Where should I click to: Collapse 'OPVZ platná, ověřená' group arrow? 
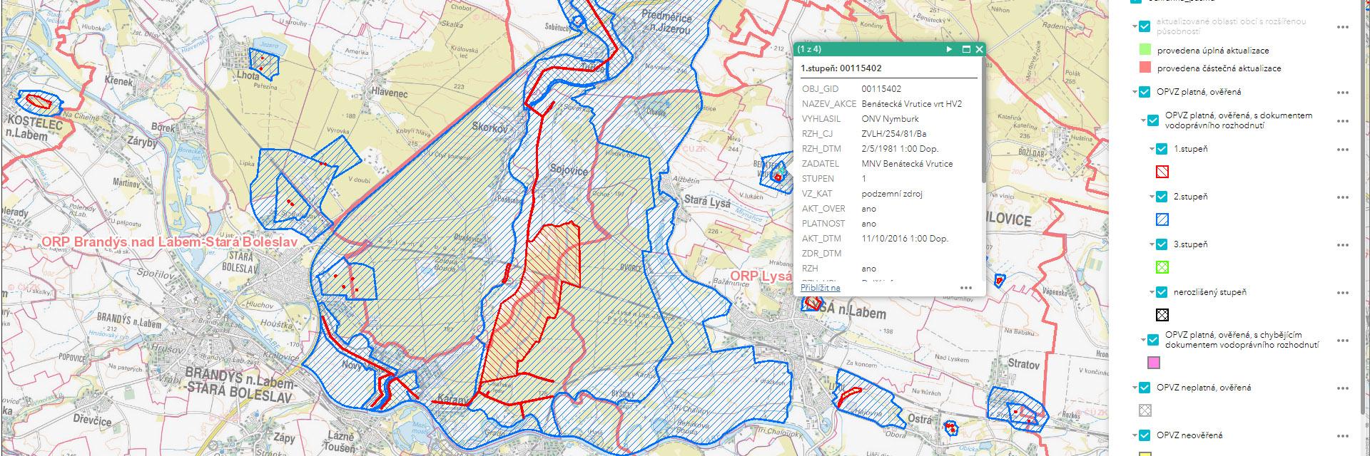tap(1135, 92)
